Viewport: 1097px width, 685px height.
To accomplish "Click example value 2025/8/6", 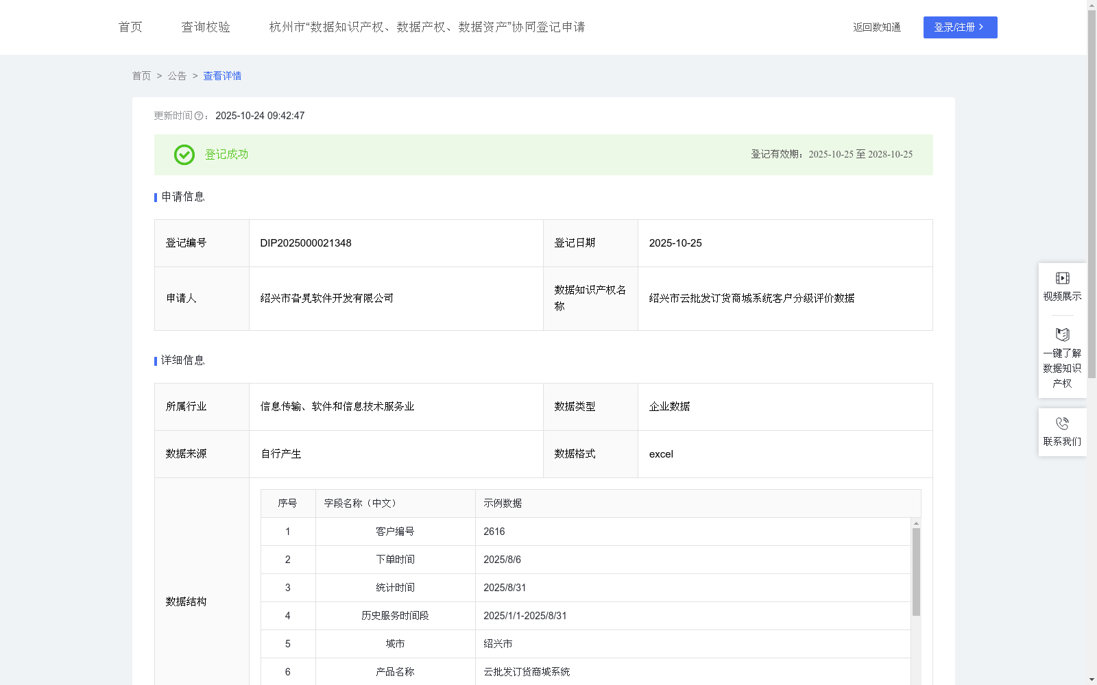I will coord(502,560).
